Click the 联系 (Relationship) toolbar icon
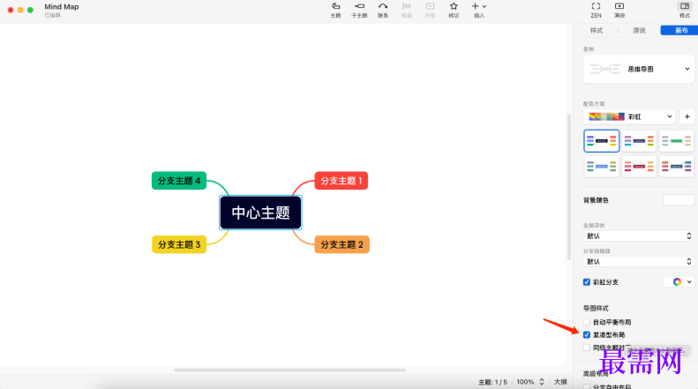This screenshot has height=389, width=698. click(x=383, y=9)
